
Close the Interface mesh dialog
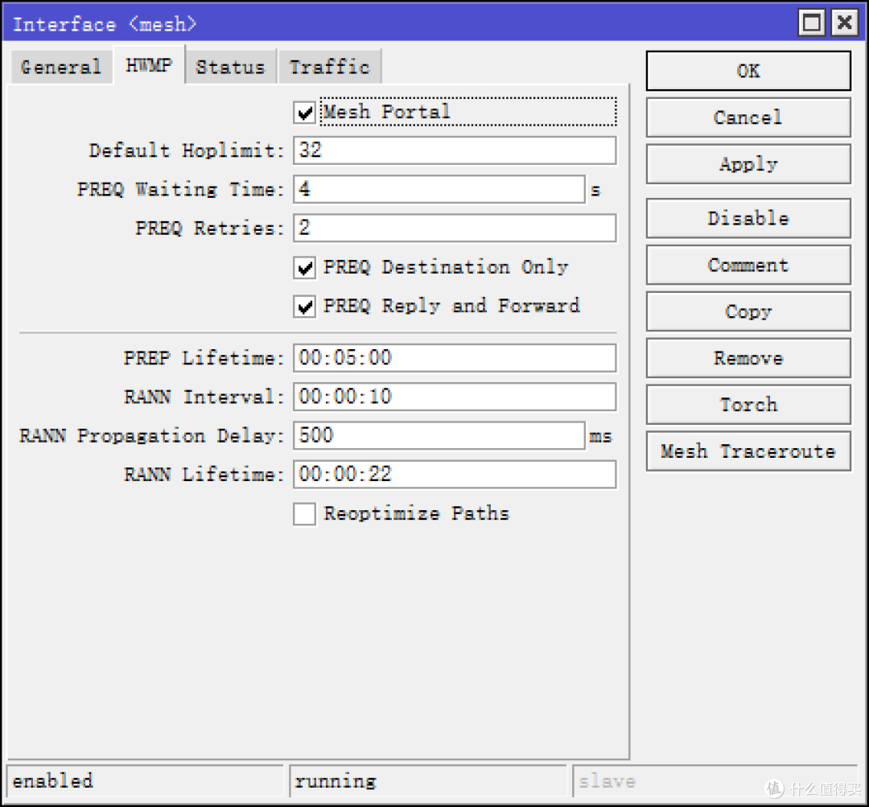(844, 23)
